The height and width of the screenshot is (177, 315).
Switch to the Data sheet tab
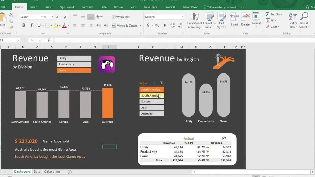pyautogui.click(x=37, y=172)
